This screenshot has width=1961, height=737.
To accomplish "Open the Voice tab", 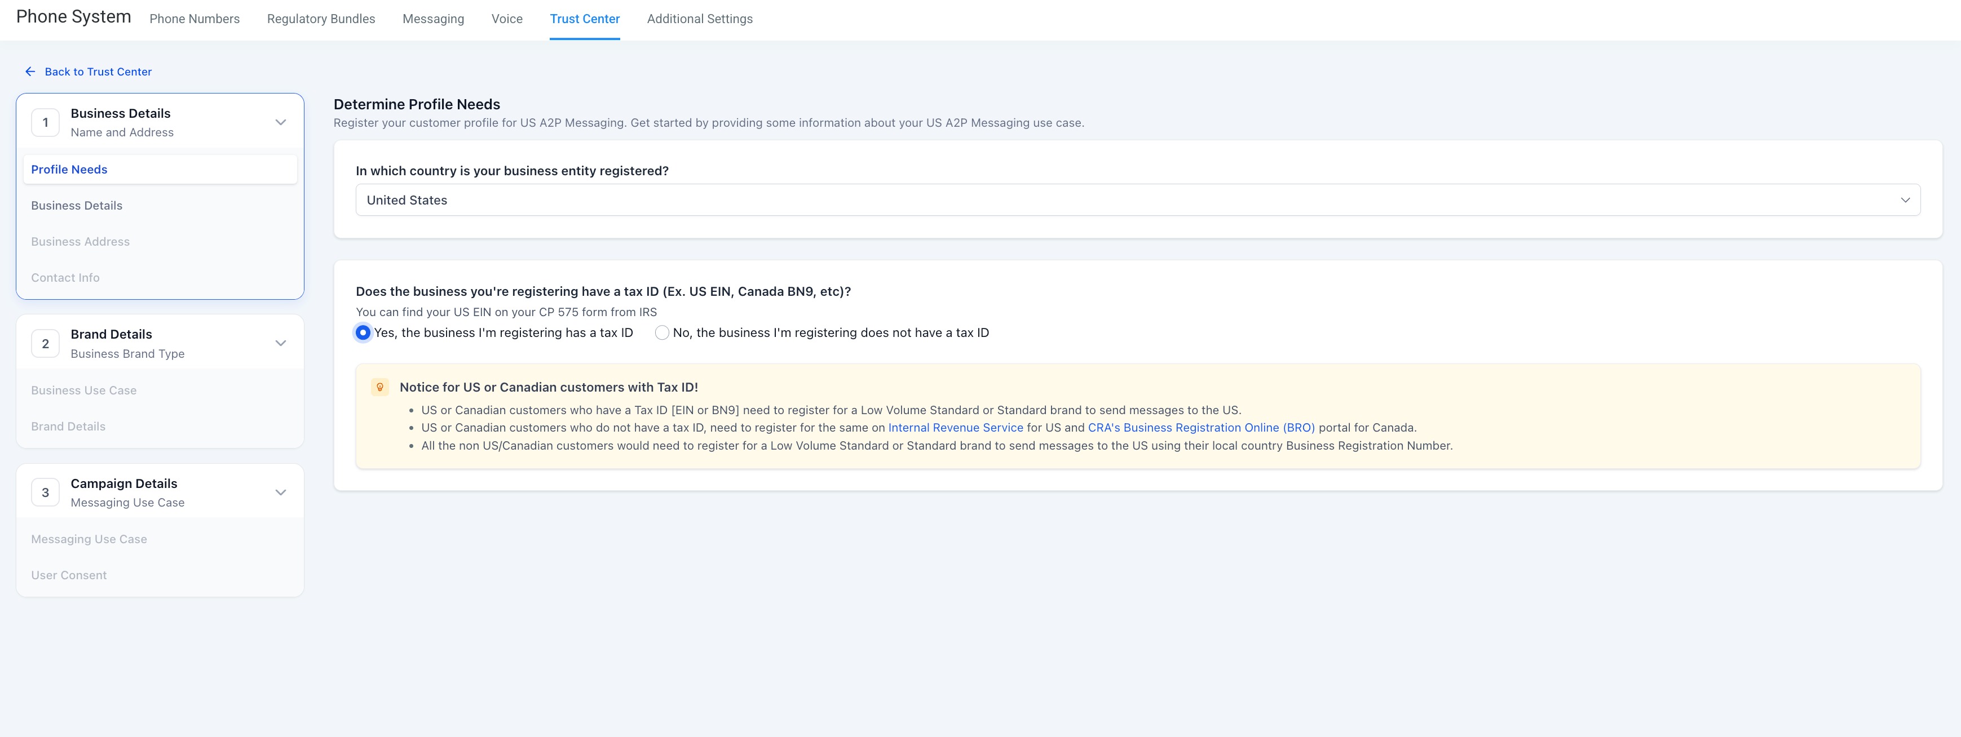I will pyautogui.click(x=506, y=19).
